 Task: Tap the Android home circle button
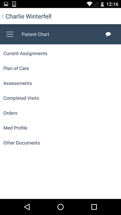pos(61,207)
